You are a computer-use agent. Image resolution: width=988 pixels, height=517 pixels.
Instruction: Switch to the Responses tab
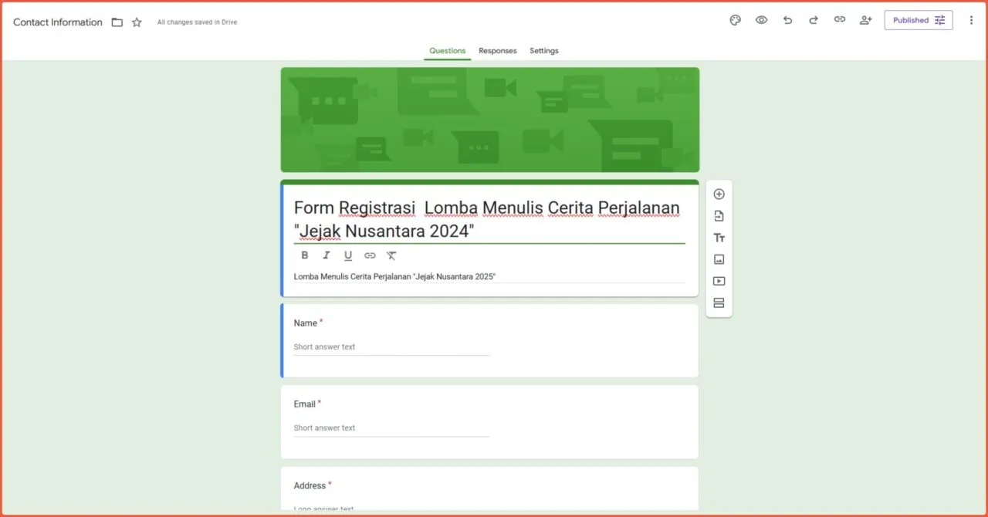[497, 50]
